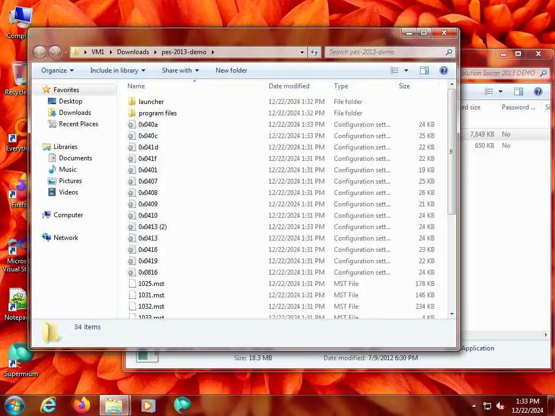This screenshot has height=416, width=555.
Task: Launch Firefox from the taskbar
Action: pos(82,405)
